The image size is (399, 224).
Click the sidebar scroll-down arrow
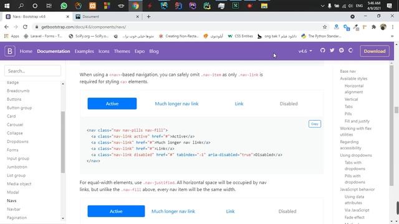point(63,218)
